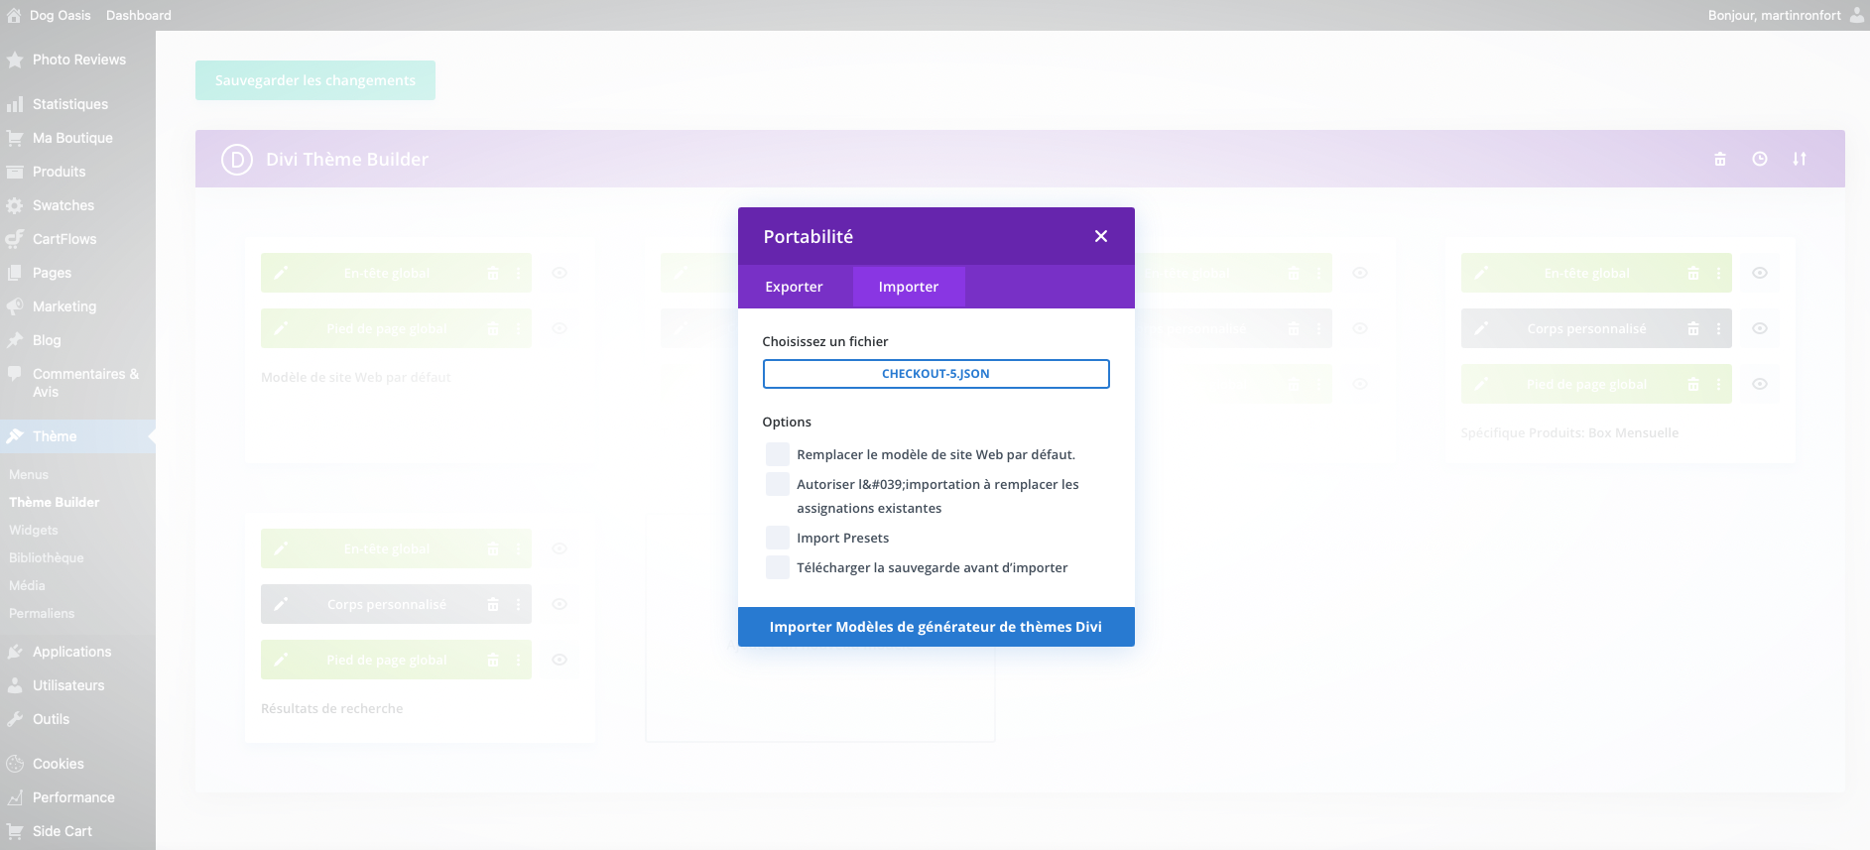Click the Outils wrench icon
The image size is (1870, 850).
15,719
